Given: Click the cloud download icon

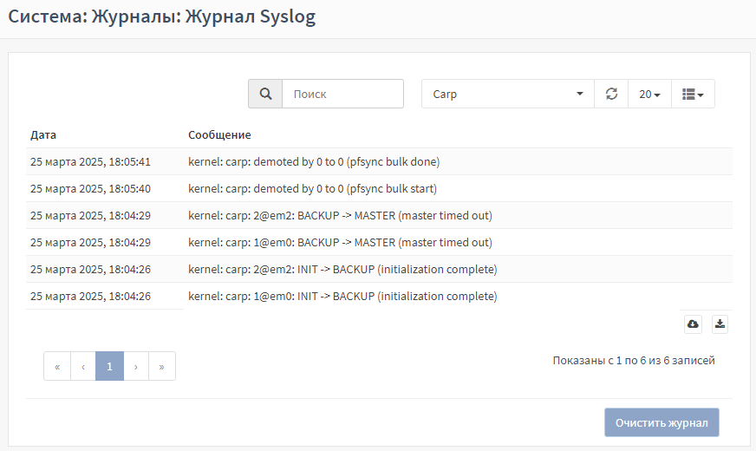Looking at the screenshot, I should [x=693, y=324].
